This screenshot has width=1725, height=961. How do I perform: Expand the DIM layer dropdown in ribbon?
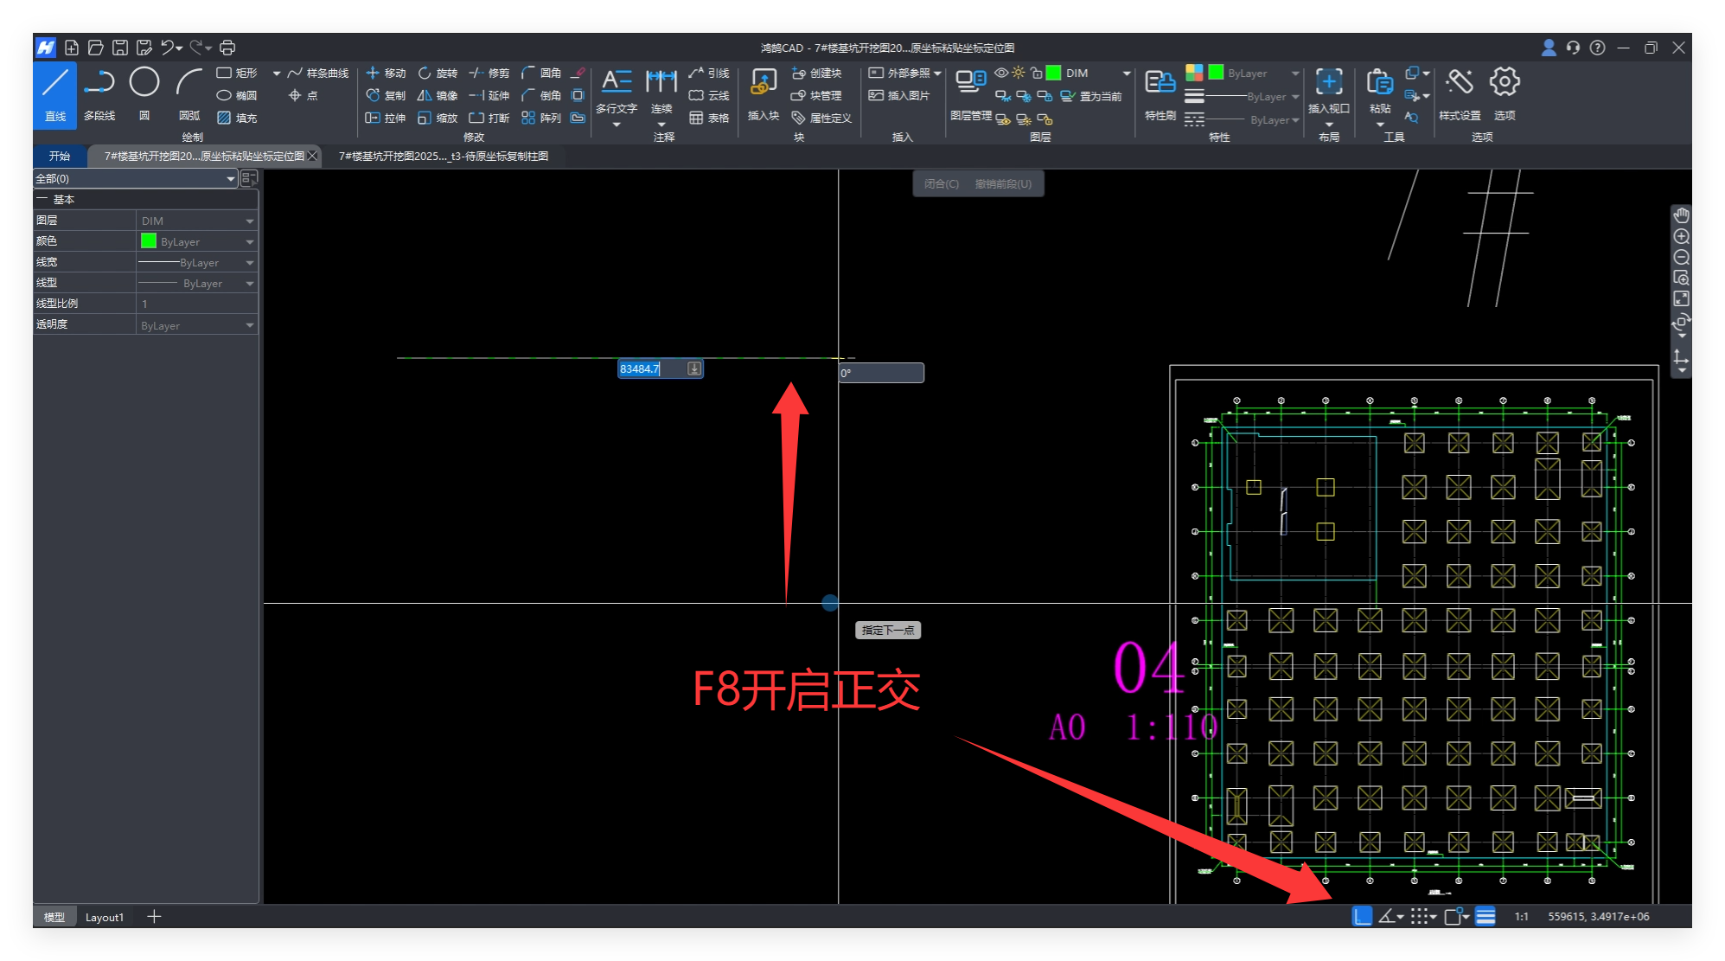[x=1126, y=74]
